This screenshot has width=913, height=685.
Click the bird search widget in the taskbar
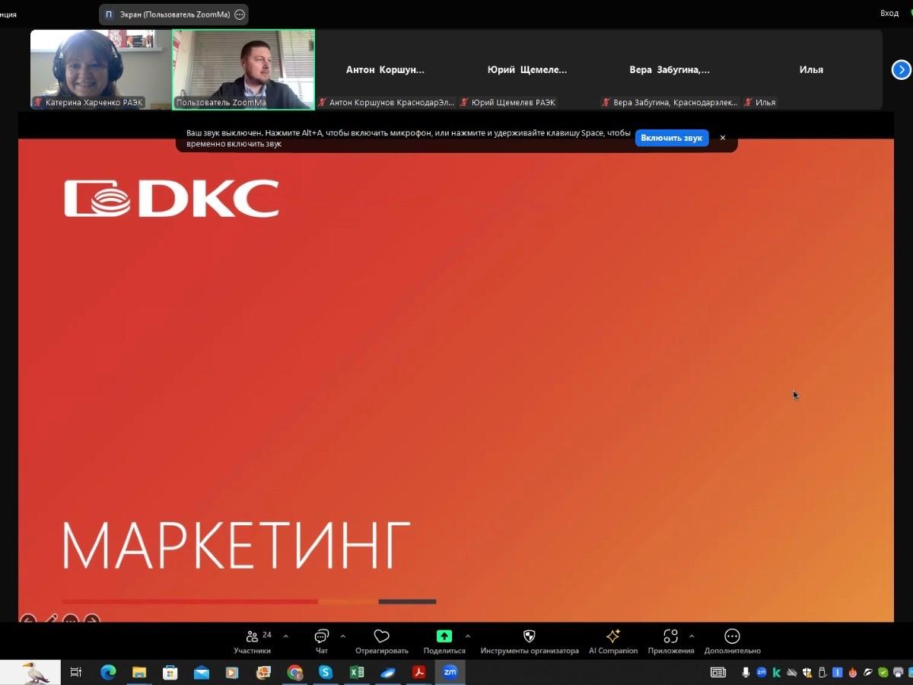click(x=30, y=672)
